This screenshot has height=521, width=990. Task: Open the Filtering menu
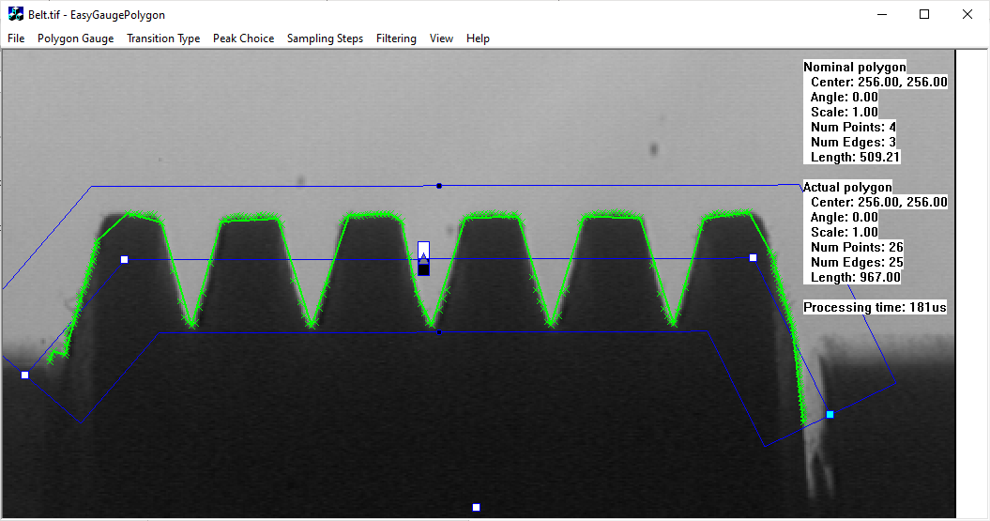(396, 38)
